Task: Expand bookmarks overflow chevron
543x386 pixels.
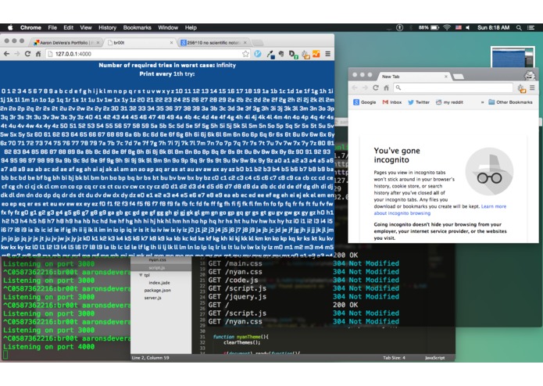Action: [482, 102]
